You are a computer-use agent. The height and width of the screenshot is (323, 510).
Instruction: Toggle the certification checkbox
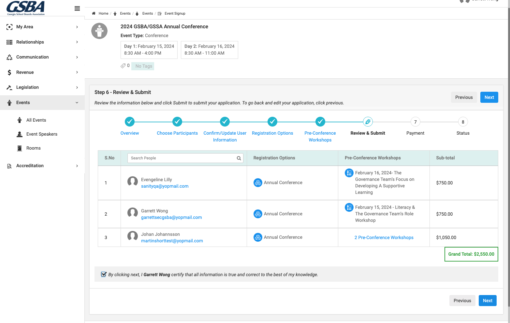tap(104, 274)
